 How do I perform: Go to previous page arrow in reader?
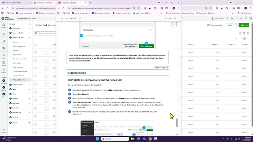pos(67,18)
